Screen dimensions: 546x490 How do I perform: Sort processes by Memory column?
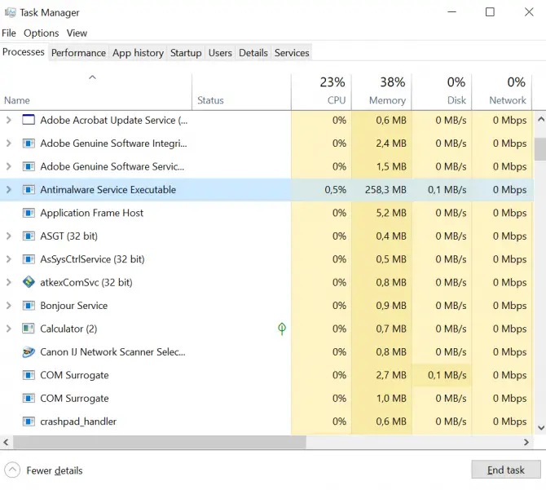click(x=381, y=92)
